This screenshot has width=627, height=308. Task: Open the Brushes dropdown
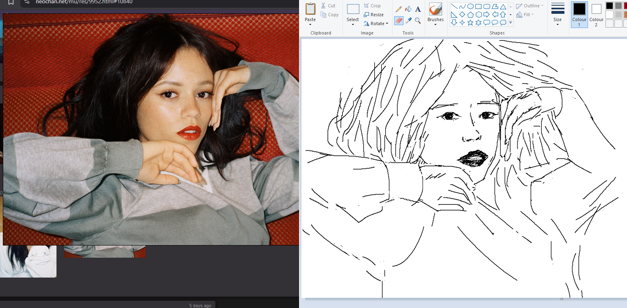(x=435, y=24)
